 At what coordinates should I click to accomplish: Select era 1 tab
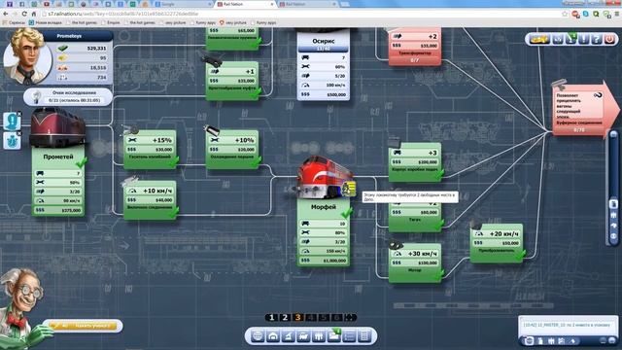tap(272, 318)
